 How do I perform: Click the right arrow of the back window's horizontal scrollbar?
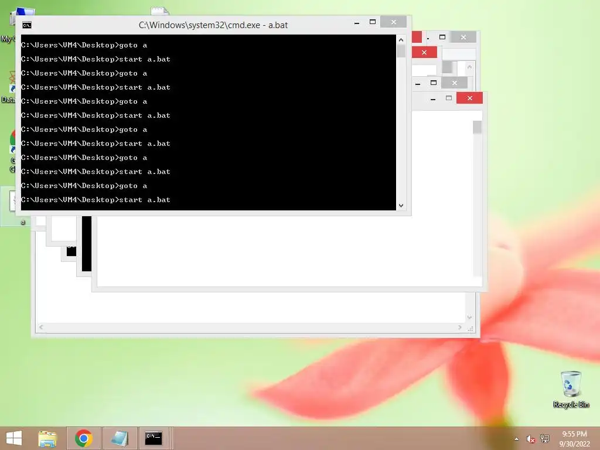(459, 327)
